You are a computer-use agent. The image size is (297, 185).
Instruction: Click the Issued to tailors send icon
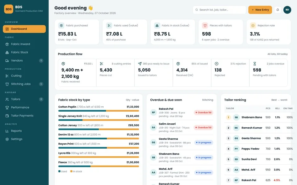[140, 64]
